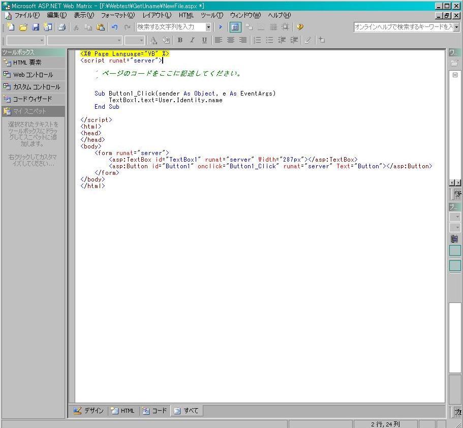Open the 編集(E) menu
Screen dimensions: 463x428
57,15
